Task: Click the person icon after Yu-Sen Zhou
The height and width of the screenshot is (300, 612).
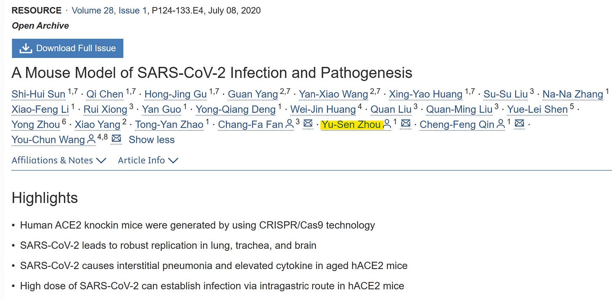Action: click(387, 124)
